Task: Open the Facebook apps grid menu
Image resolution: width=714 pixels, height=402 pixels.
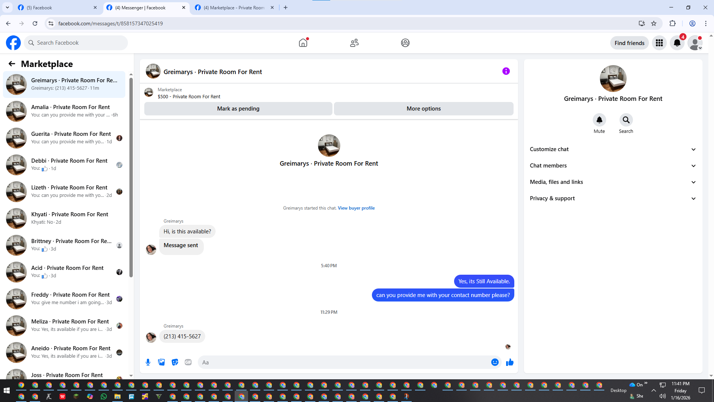Action: coord(659,43)
